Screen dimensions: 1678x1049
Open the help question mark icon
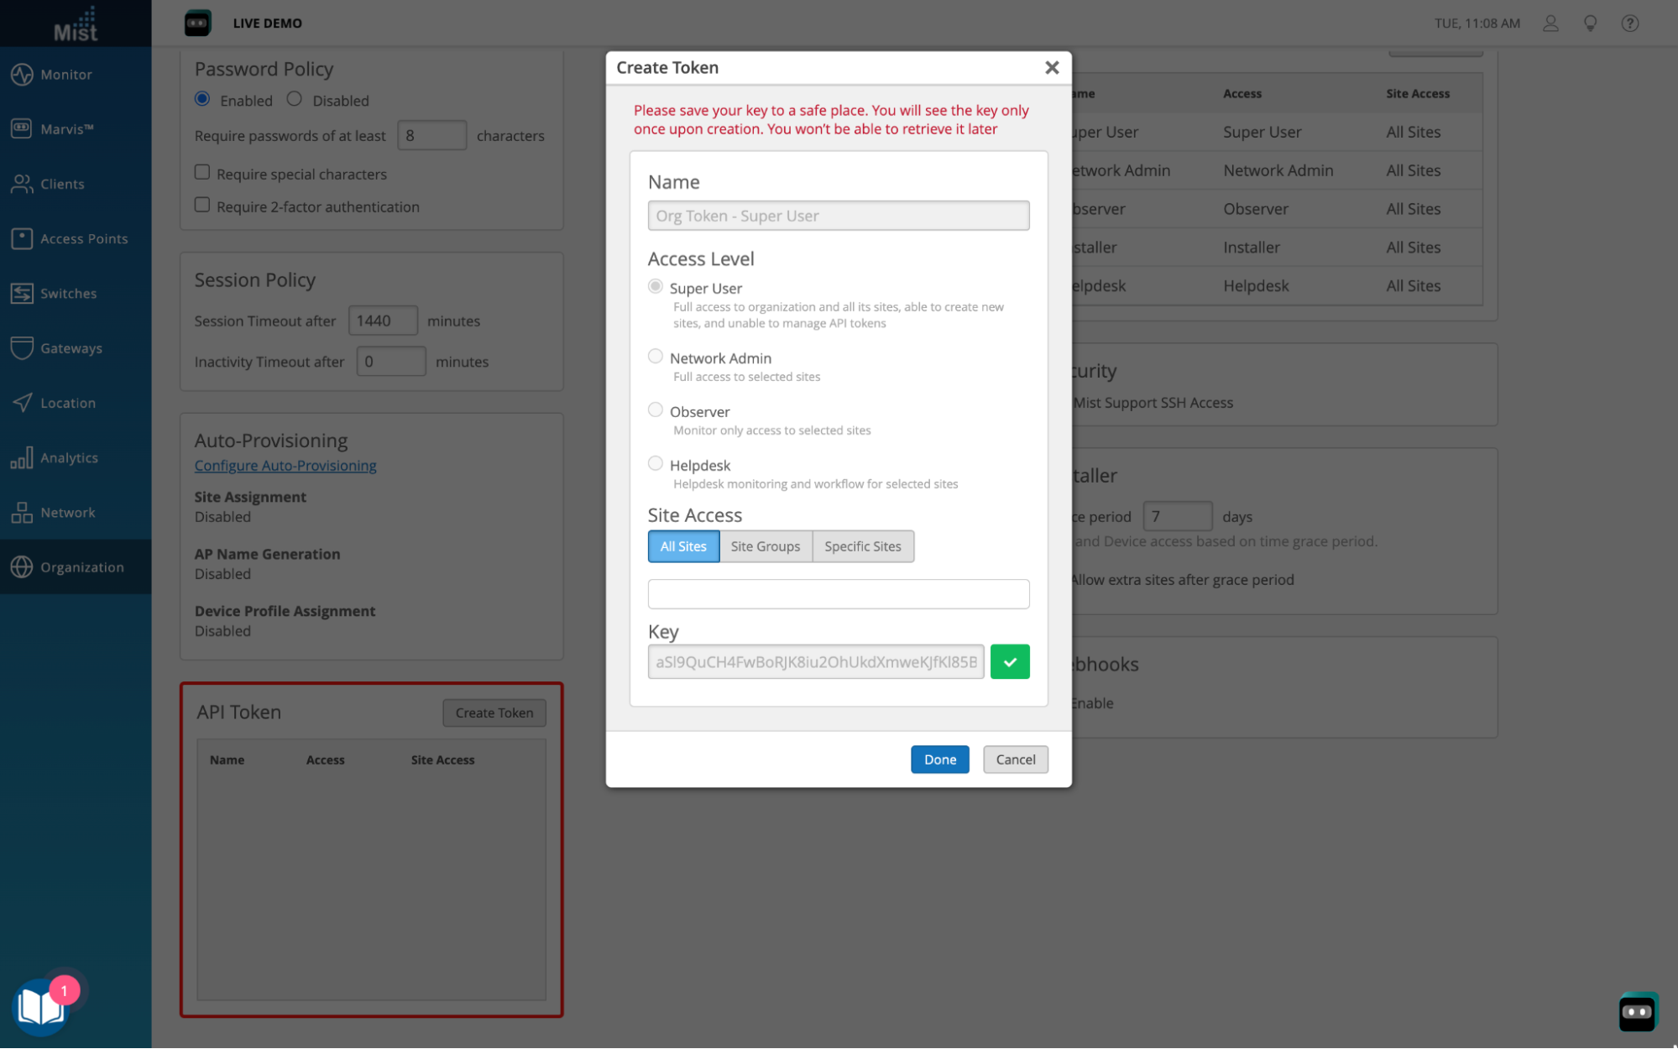click(1629, 23)
